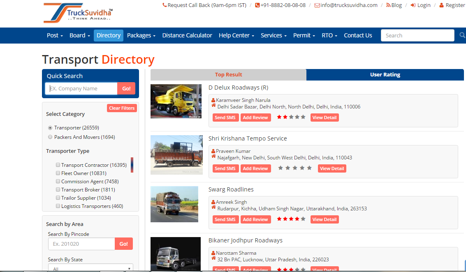Open D Delux Roadways yellow truck thumbnail
This screenshot has width=466, height=272.
tap(176, 101)
